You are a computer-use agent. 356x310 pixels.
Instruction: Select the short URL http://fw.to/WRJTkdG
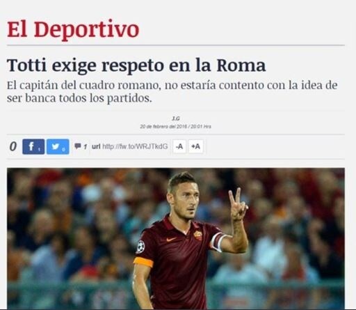coord(135,146)
